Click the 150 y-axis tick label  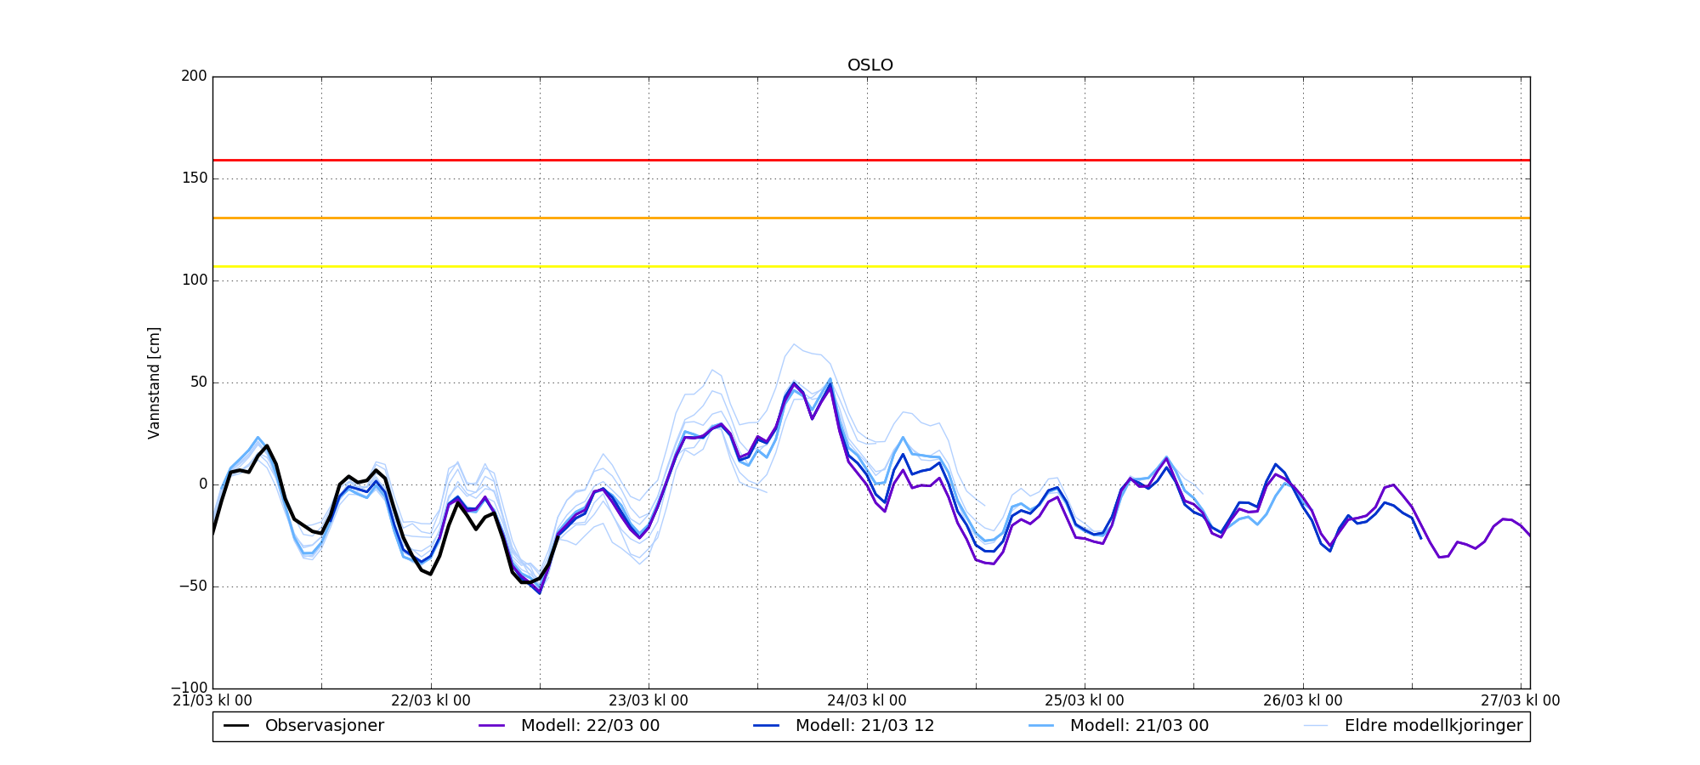194,178
